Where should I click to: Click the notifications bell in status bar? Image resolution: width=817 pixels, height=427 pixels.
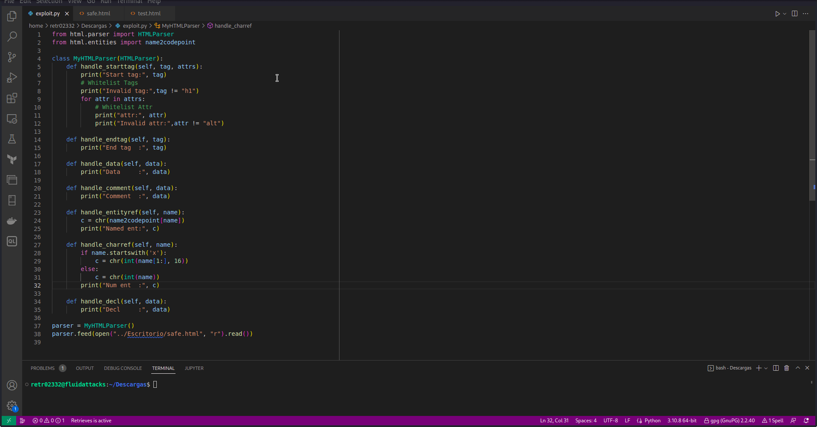(806, 421)
